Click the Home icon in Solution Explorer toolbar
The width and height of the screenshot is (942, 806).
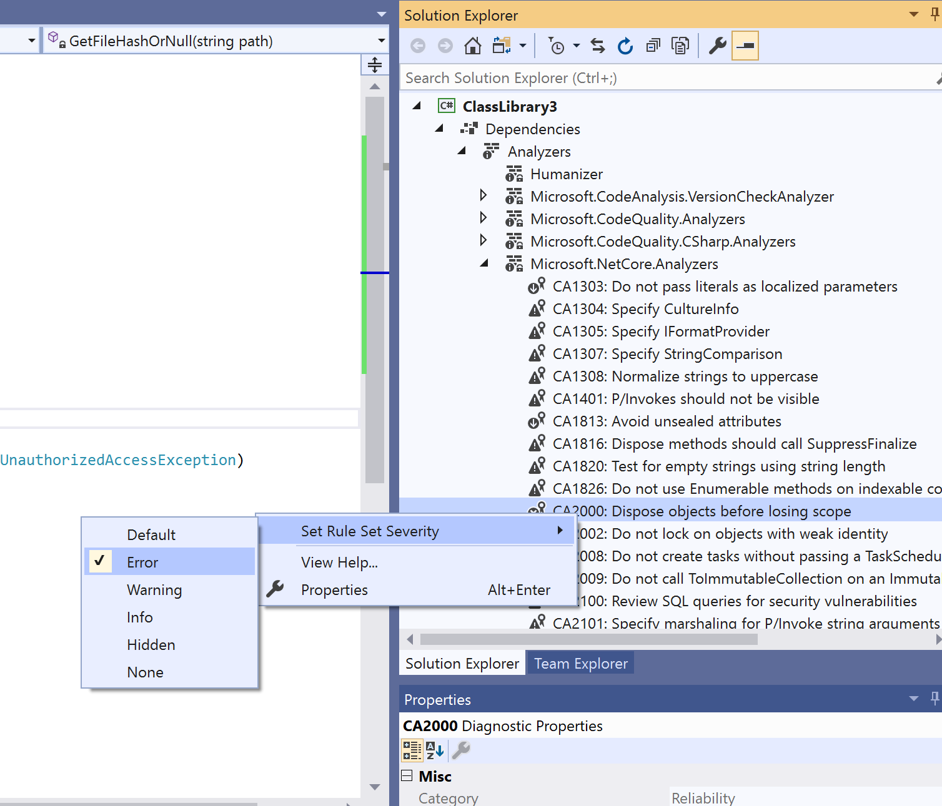[472, 45]
